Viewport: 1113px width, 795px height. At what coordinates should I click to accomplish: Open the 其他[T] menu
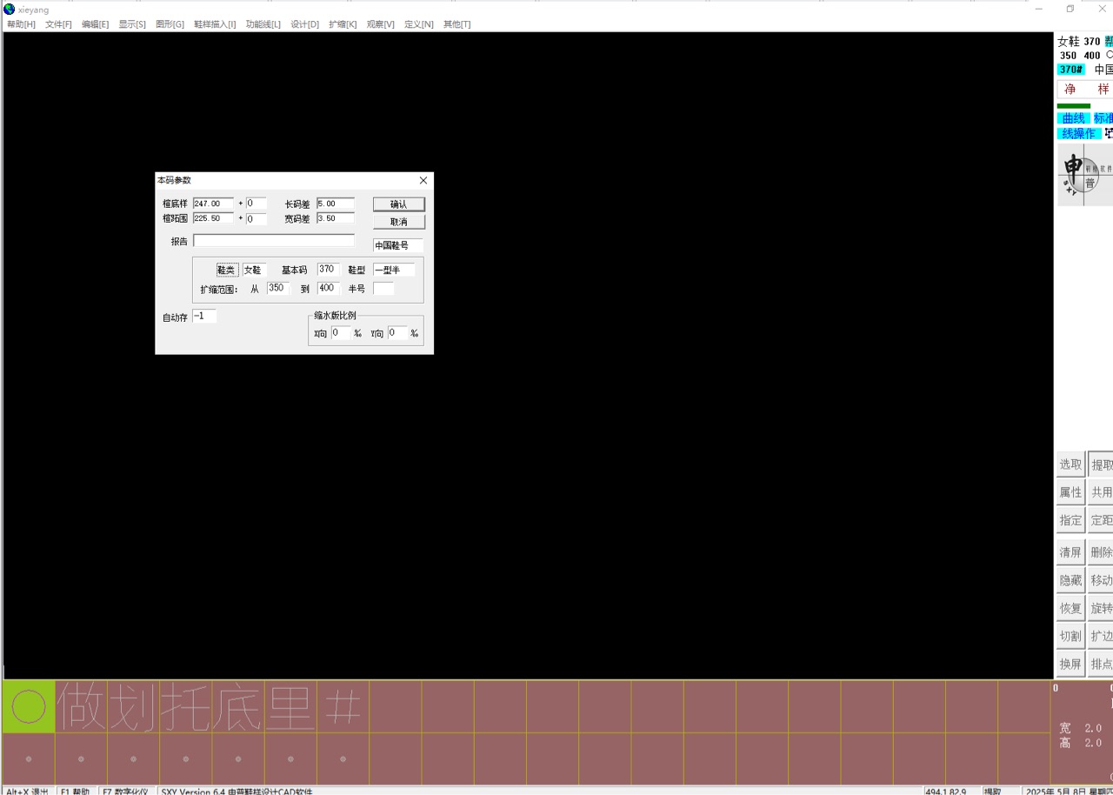457,24
